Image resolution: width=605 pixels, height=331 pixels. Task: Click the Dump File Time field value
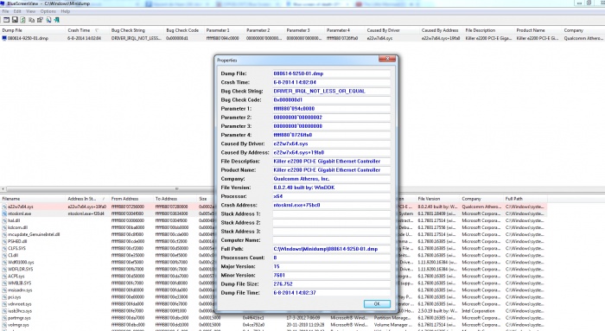[331, 293]
